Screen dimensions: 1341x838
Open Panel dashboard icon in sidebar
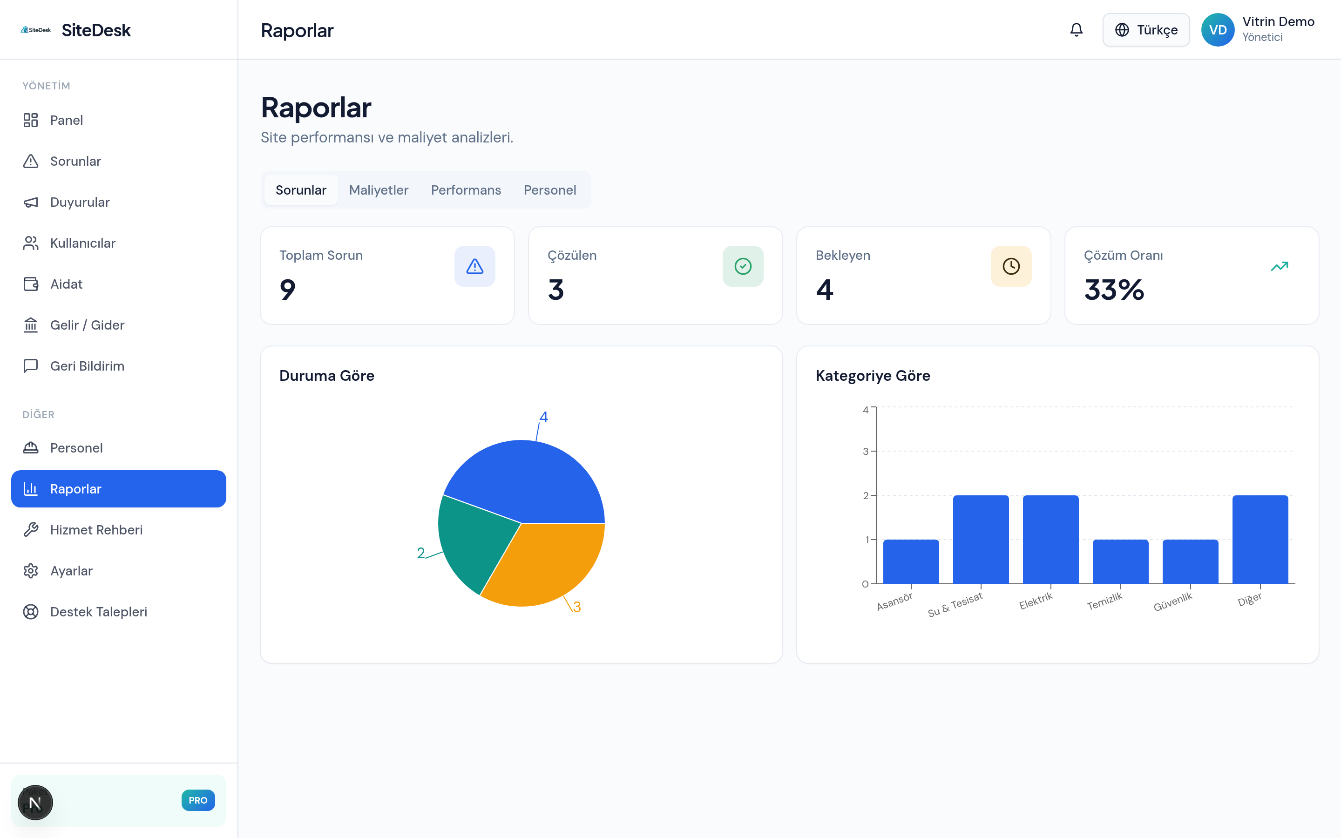click(x=30, y=120)
